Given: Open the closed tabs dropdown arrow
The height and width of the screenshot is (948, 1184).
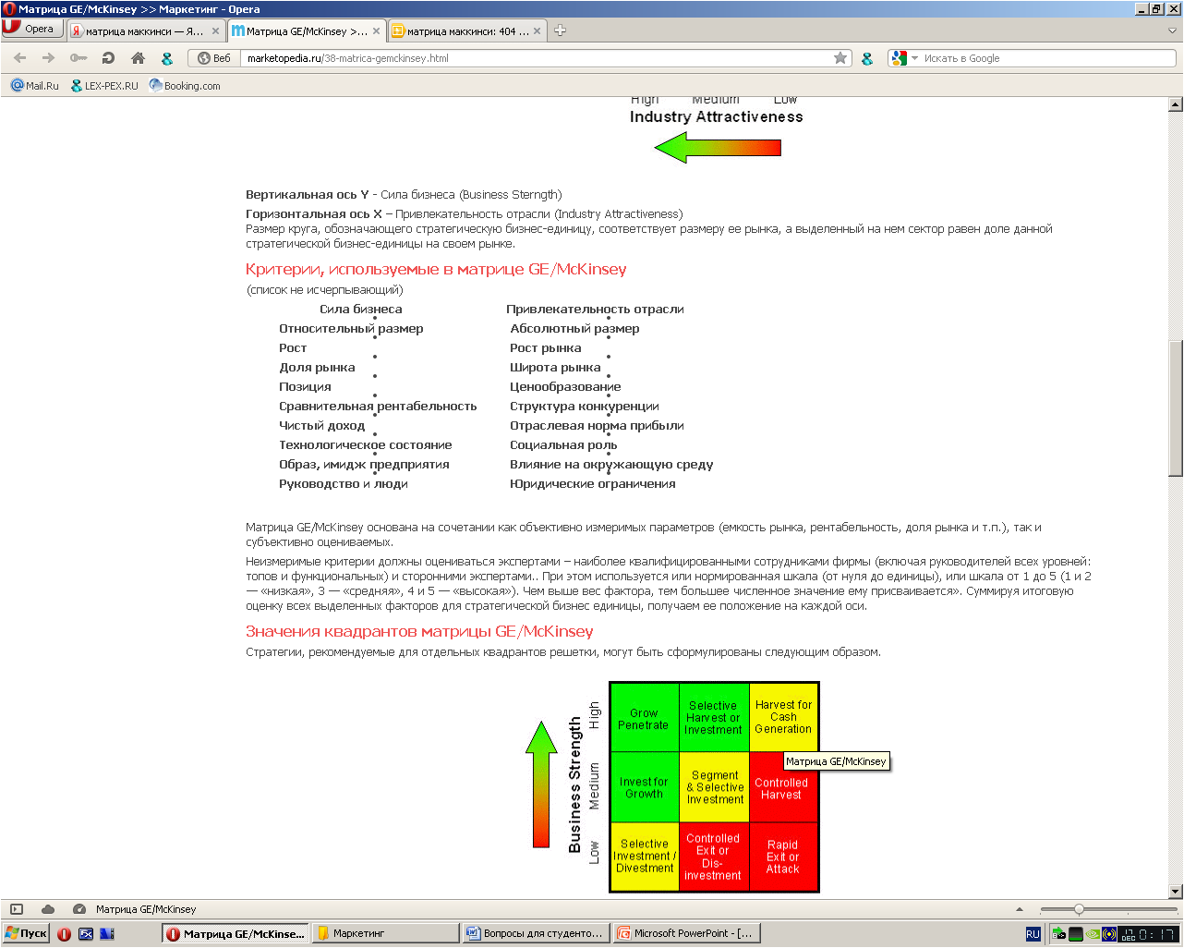Looking at the screenshot, I should pyautogui.click(x=1173, y=30).
